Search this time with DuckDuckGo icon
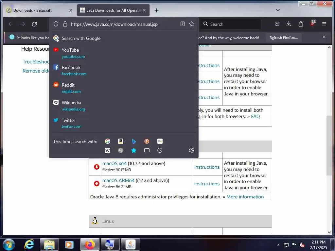 [147, 141]
